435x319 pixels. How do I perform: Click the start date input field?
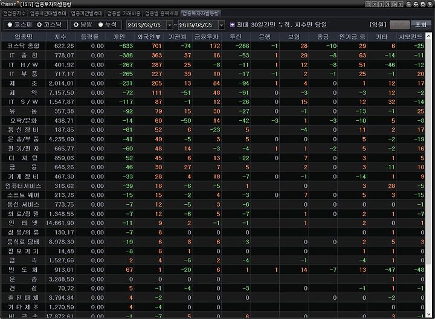point(146,25)
